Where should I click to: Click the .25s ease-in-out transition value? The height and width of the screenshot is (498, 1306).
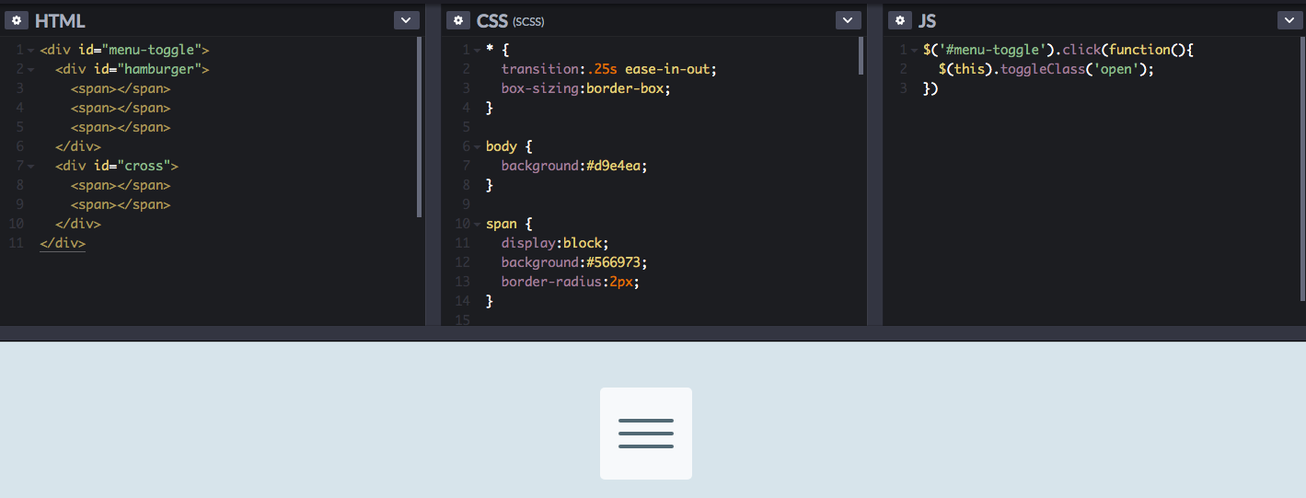click(x=648, y=69)
